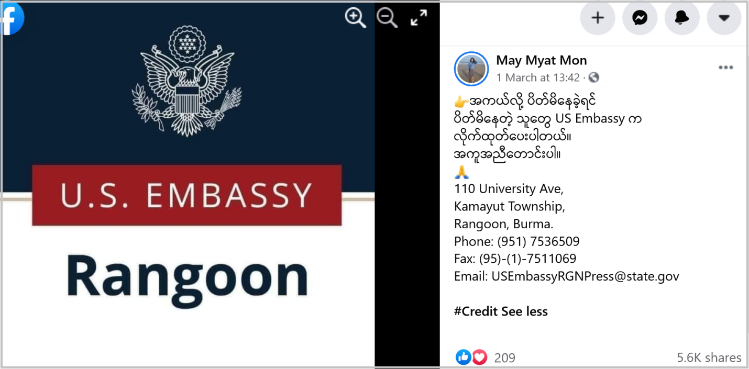Open the Create plus menu

pyautogui.click(x=598, y=18)
